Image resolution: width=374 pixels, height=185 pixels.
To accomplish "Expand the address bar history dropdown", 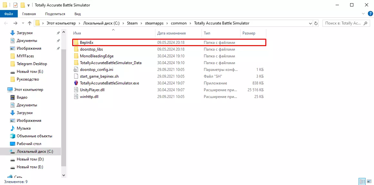I will [310, 23].
